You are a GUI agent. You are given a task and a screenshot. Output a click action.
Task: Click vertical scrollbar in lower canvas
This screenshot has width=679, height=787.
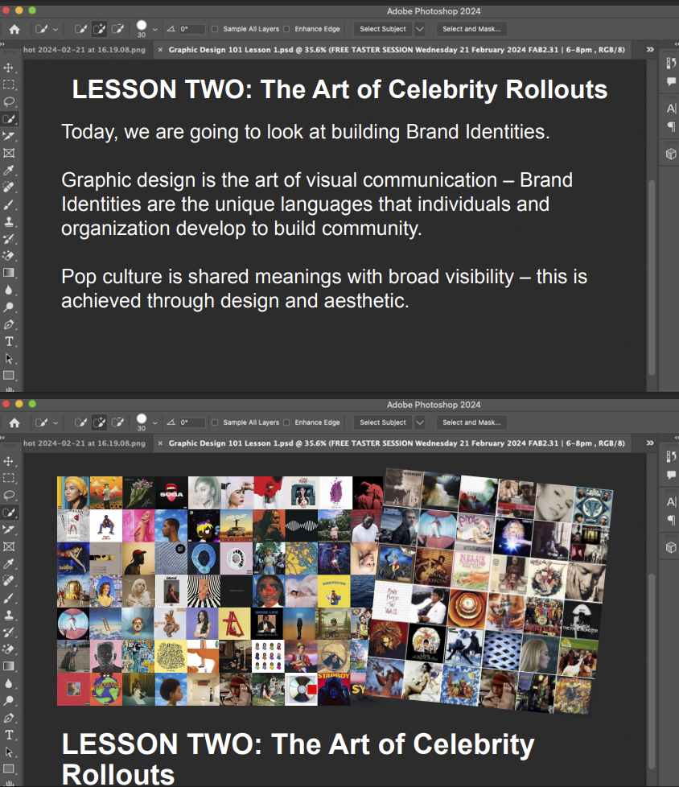tap(652, 670)
